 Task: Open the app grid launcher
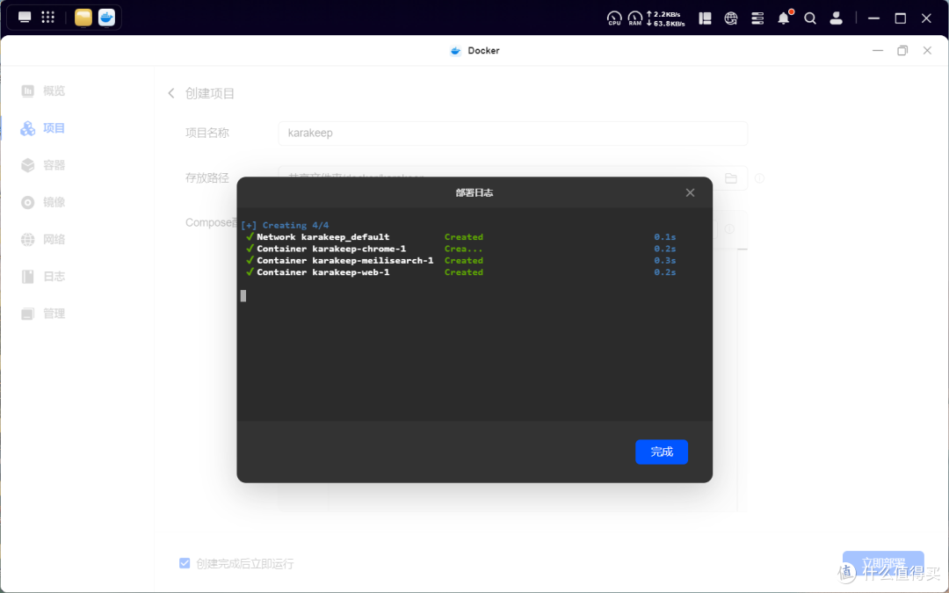tap(48, 18)
